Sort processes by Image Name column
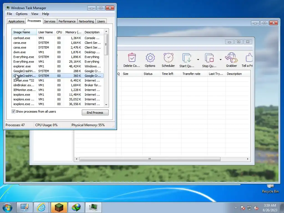Image resolution: width=284 pixels, height=213 pixels. [24, 32]
